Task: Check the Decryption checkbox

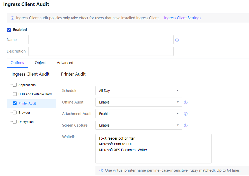Action: [15, 122]
